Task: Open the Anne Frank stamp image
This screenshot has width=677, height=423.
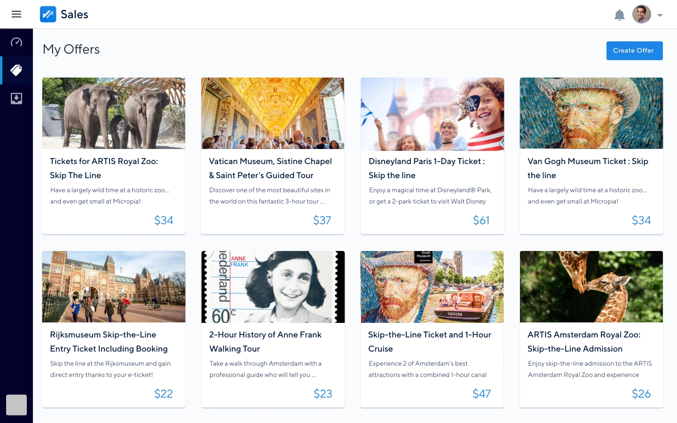Action: point(273,287)
